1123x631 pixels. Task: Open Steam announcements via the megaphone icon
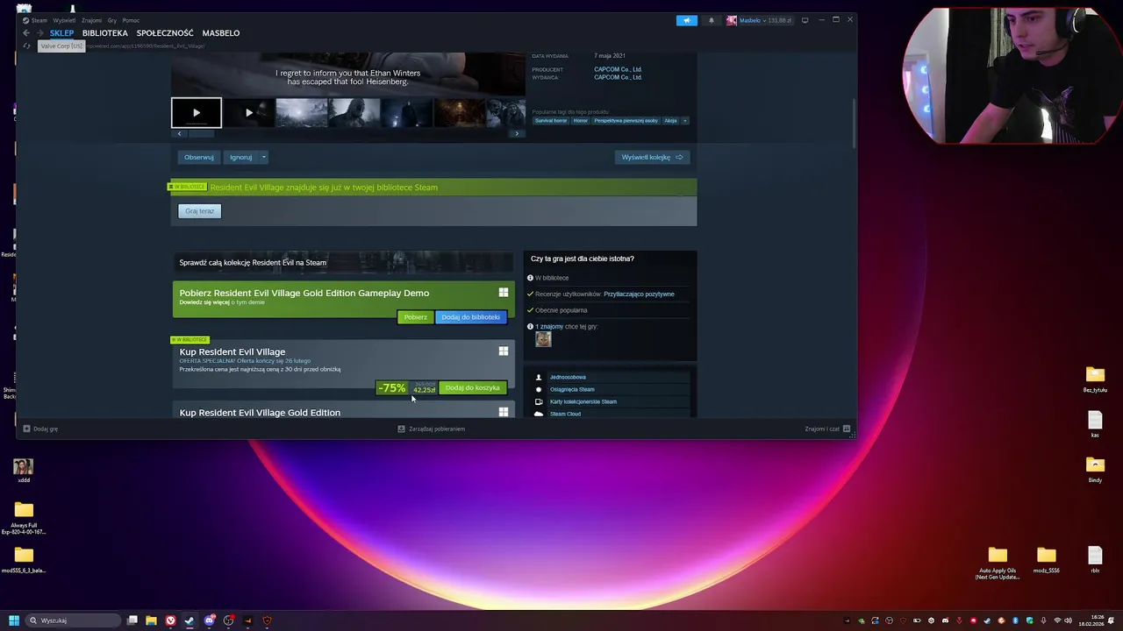coord(686,20)
